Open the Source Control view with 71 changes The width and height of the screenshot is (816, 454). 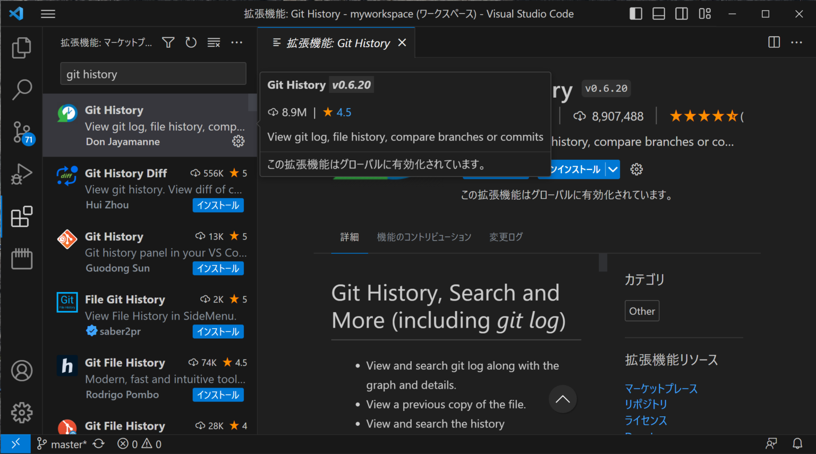point(21,132)
